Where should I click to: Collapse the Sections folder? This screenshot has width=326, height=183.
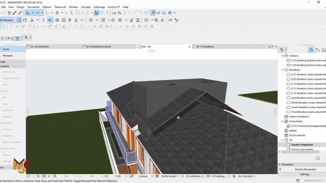click(x=282, y=56)
